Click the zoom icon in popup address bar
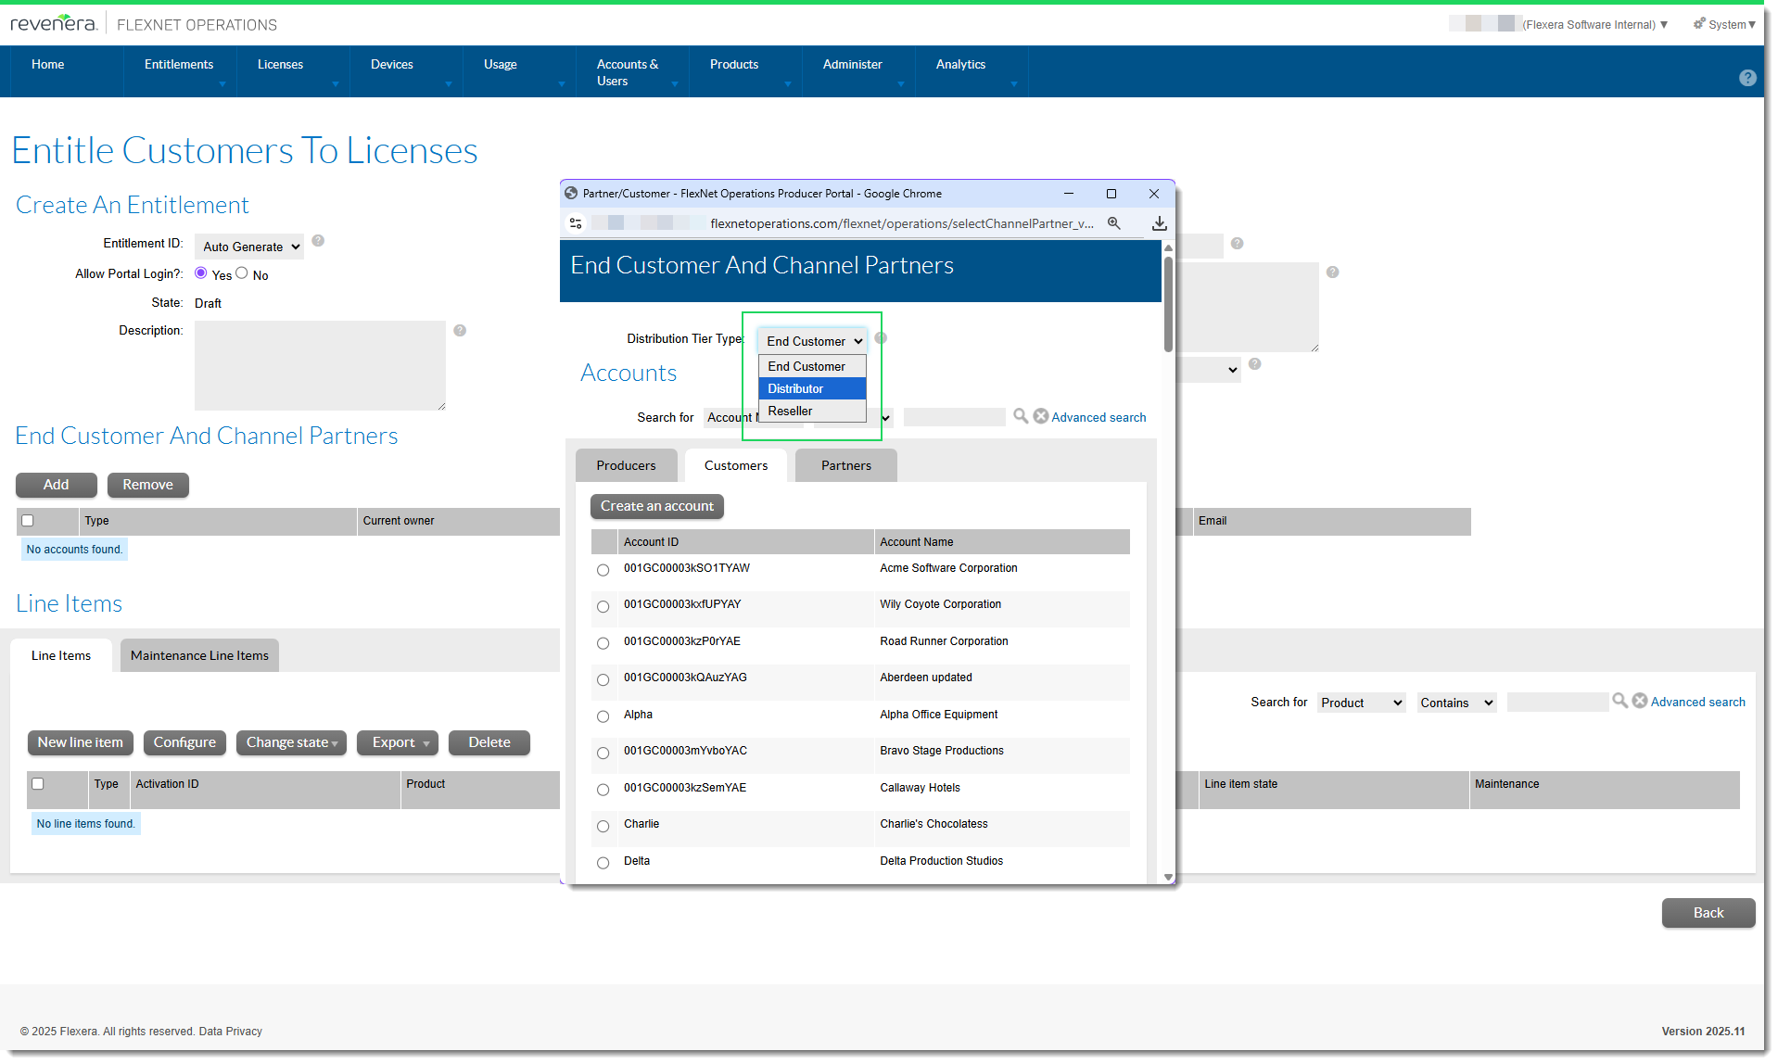Viewport: 1778px width, 1064px height. pos(1113,223)
